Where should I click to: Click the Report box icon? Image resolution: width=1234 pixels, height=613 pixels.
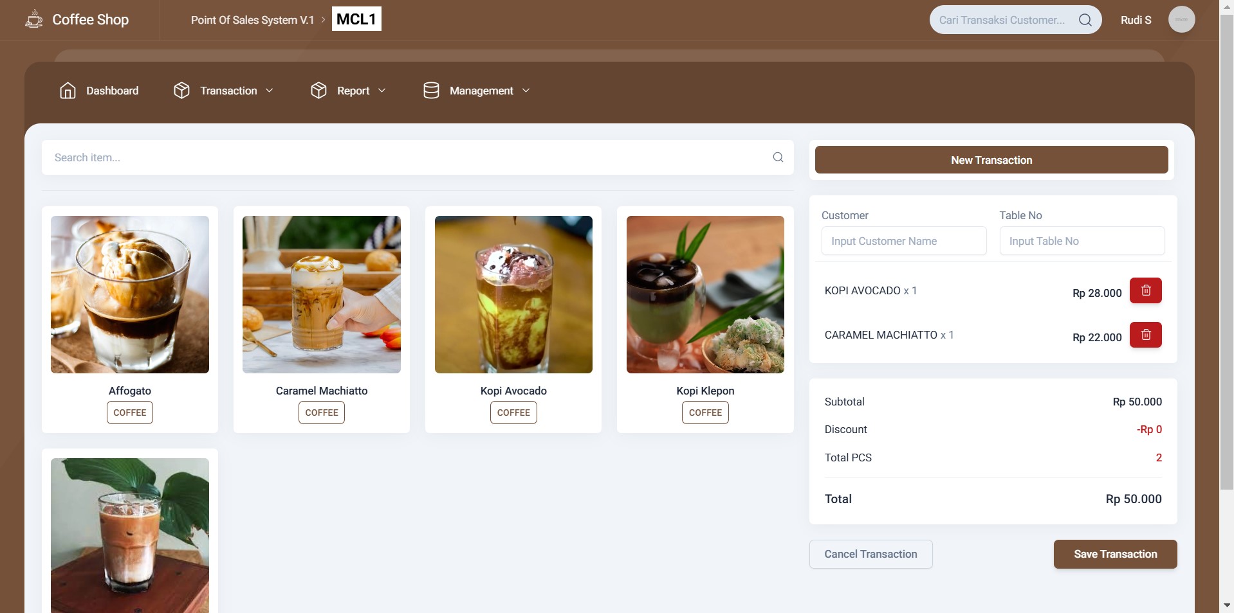[x=318, y=91]
